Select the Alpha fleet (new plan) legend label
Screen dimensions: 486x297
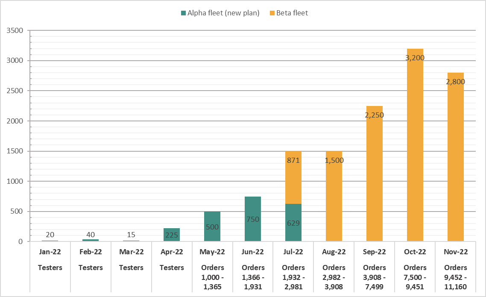point(223,13)
